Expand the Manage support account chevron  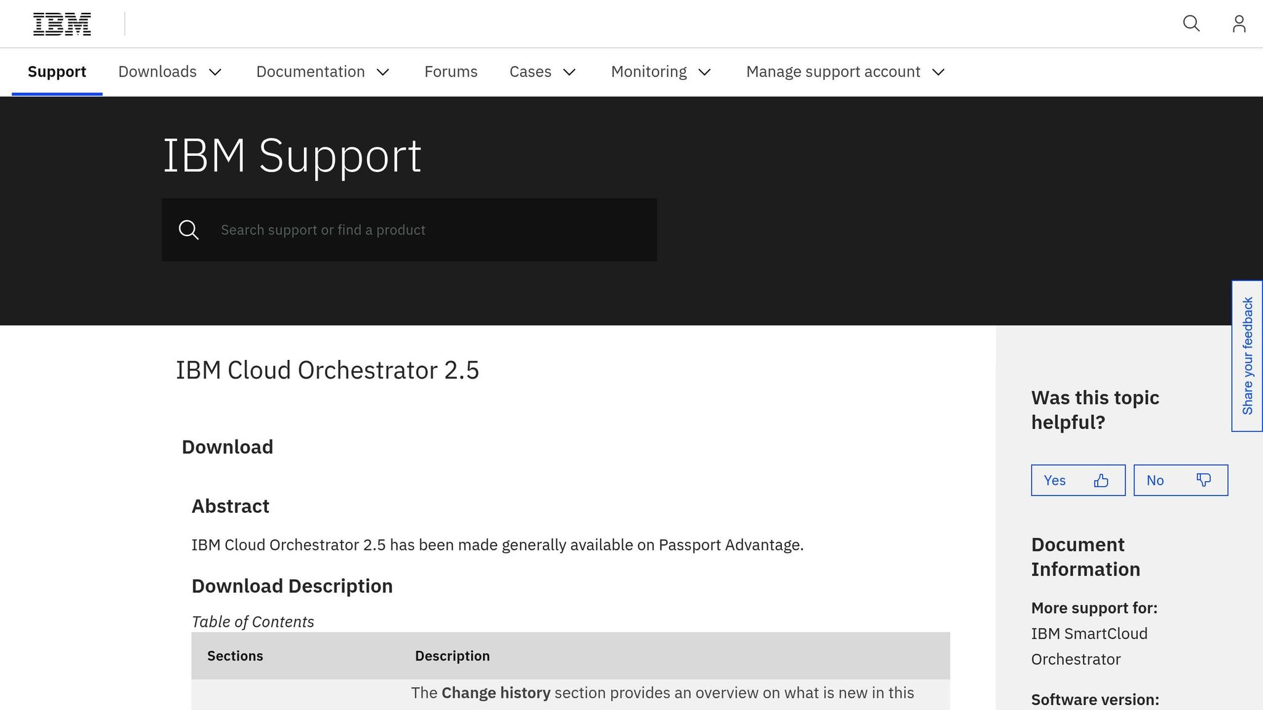(x=939, y=72)
